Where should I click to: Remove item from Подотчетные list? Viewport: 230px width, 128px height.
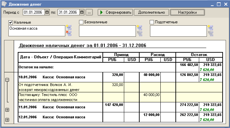coord(211,33)
